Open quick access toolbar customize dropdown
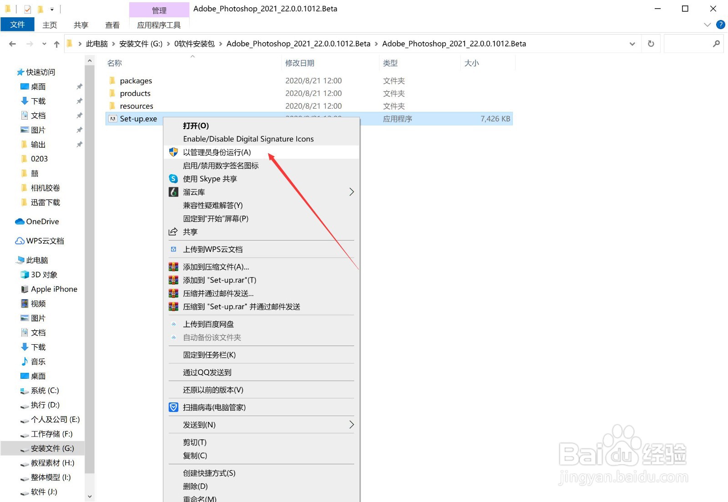728x502 pixels. pyautogui.click(x=52, y=9)
